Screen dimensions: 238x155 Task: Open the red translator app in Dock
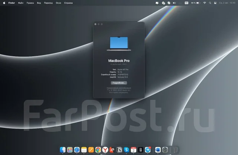point(112,150)
